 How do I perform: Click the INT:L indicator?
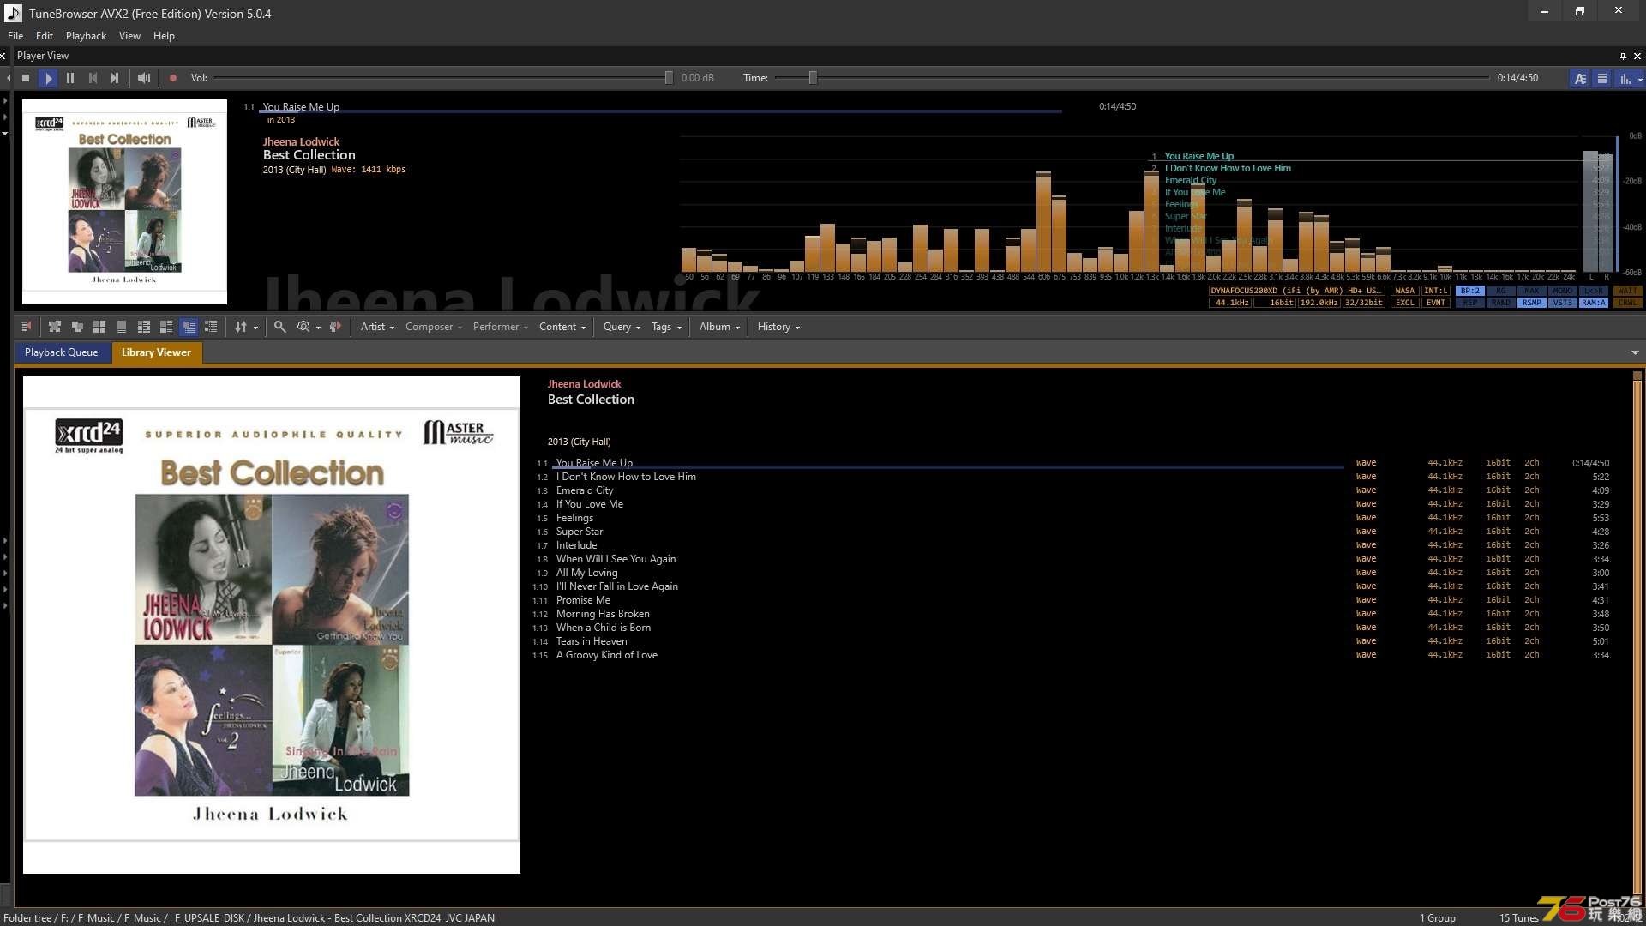click(1435, 291)
